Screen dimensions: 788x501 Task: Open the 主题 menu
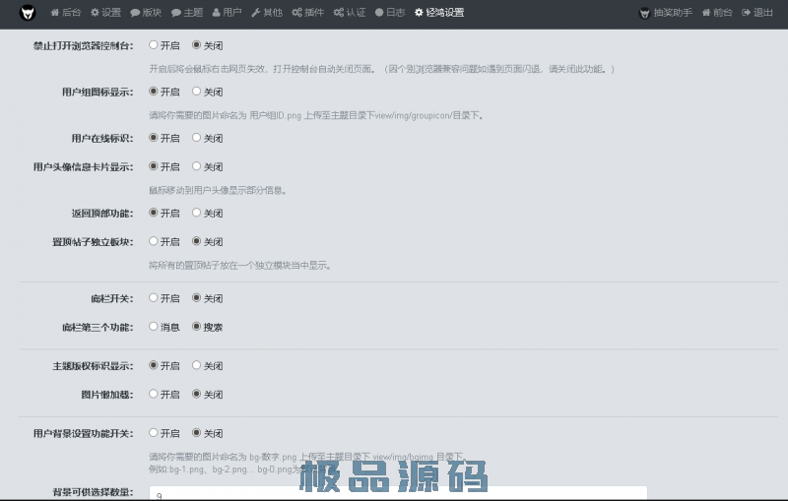pyautogui.click(x=187, y=13)
